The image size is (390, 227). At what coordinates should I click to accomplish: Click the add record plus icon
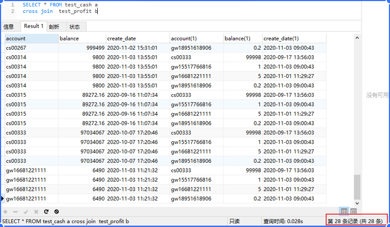[x=6, y=211]
